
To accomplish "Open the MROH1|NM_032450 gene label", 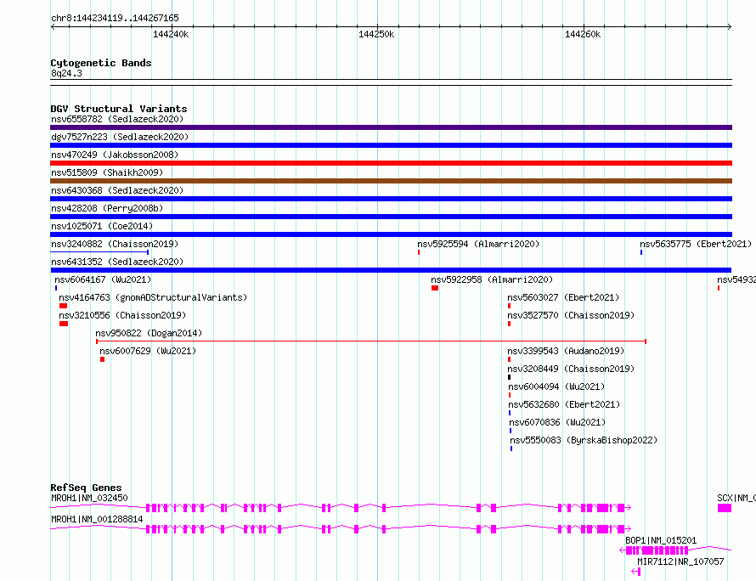I will pos(89,498).
